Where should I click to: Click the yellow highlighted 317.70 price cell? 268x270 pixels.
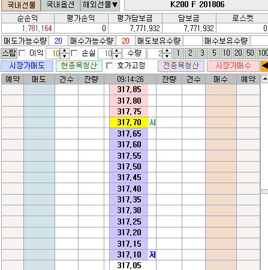tap(129, 123)
